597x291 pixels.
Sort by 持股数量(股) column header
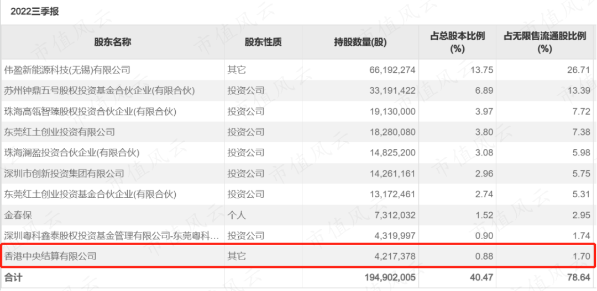(360, 42)
